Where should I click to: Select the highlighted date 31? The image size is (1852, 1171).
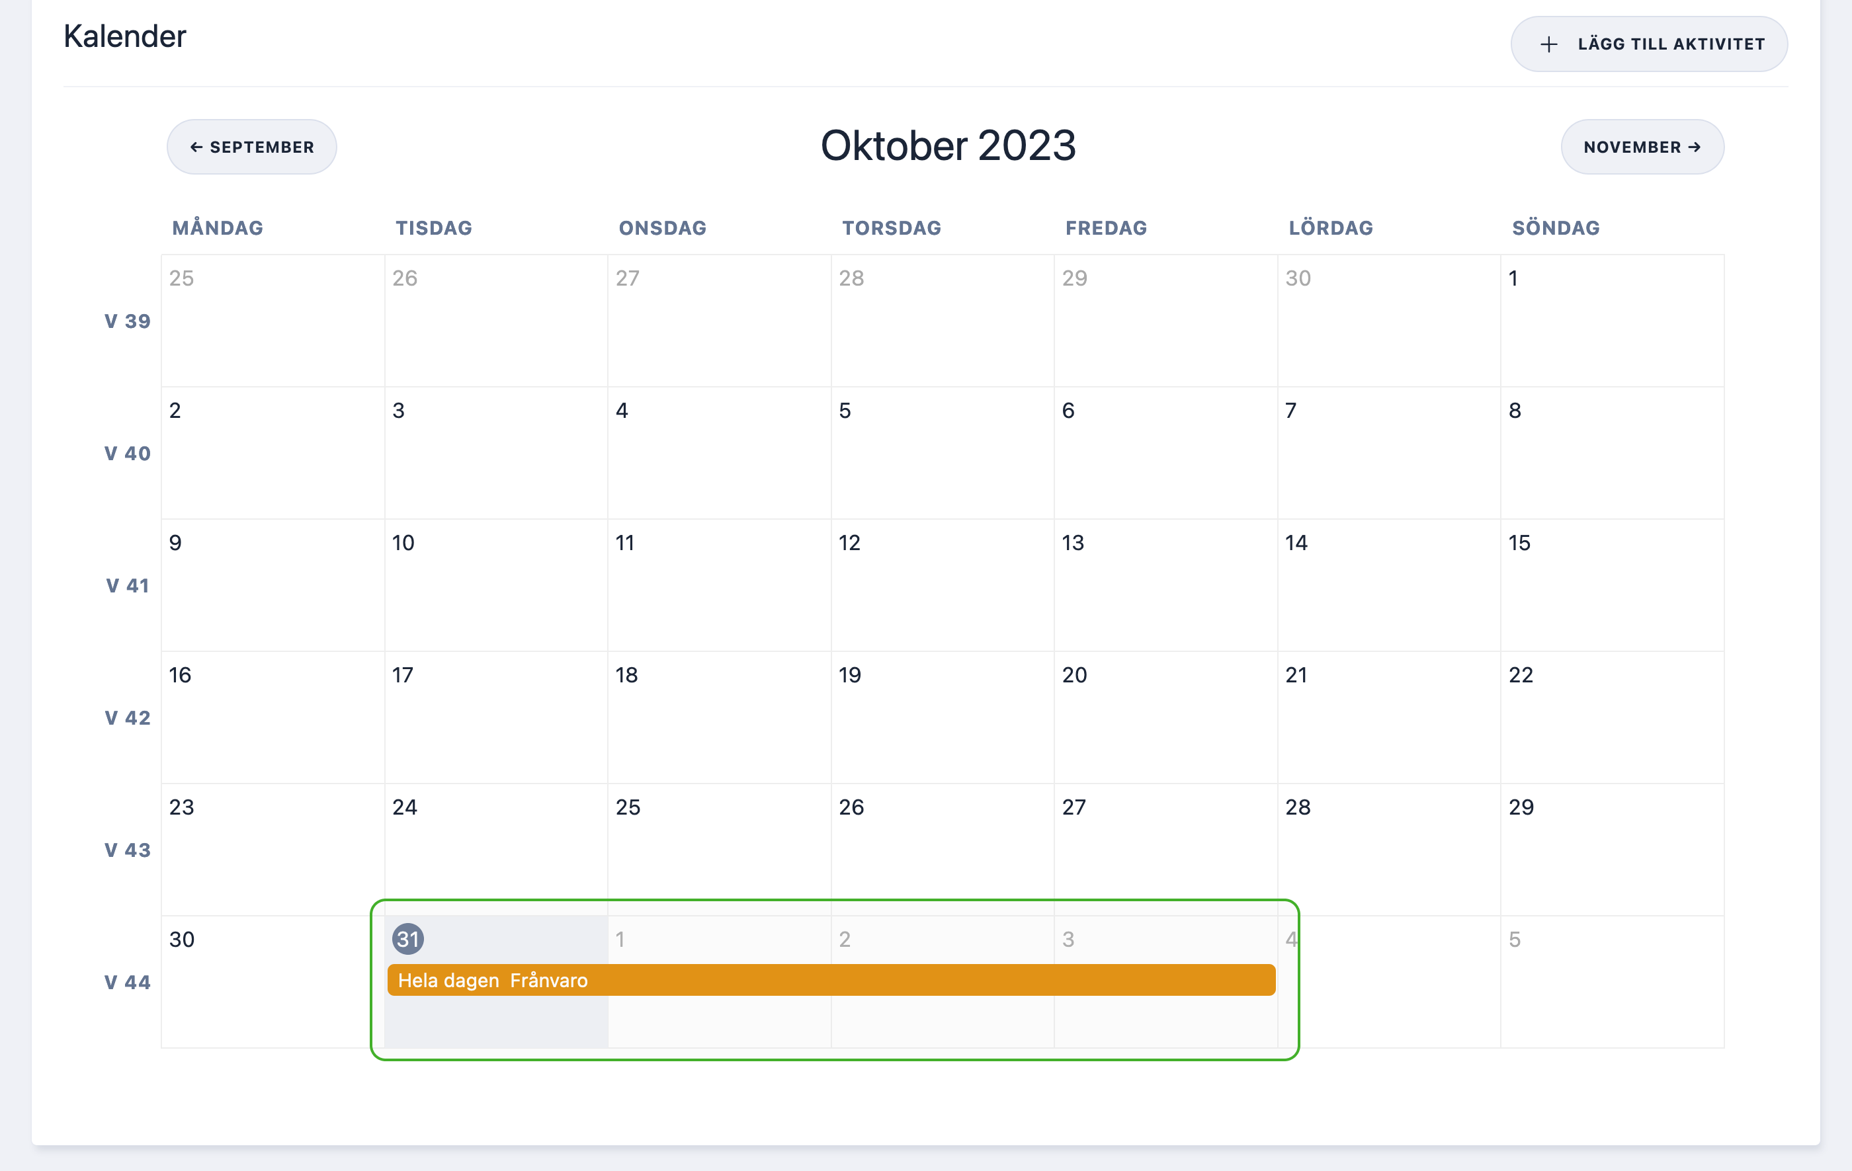(x=407, y=939)
